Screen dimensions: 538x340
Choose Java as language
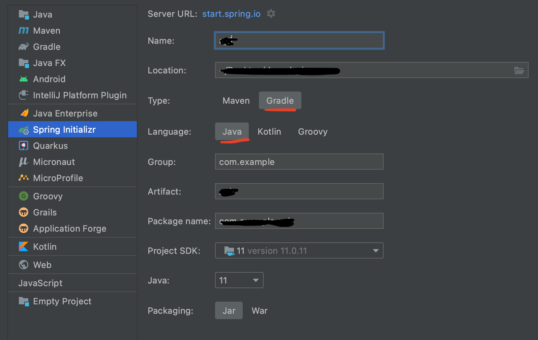[232, 132]
